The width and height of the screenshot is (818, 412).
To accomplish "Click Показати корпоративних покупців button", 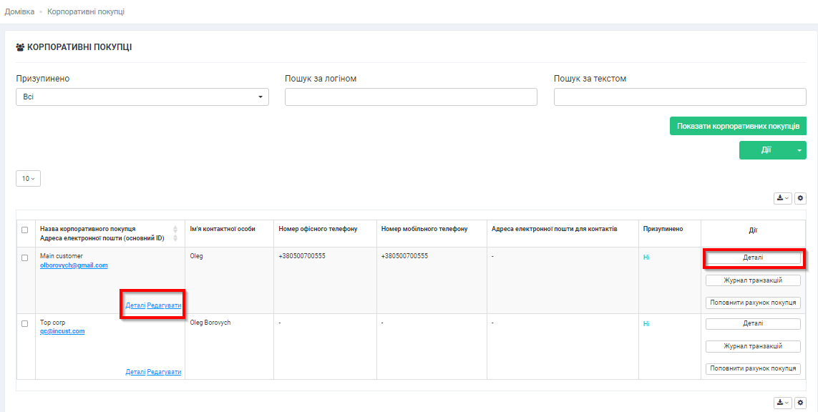I will click(738, 126).
